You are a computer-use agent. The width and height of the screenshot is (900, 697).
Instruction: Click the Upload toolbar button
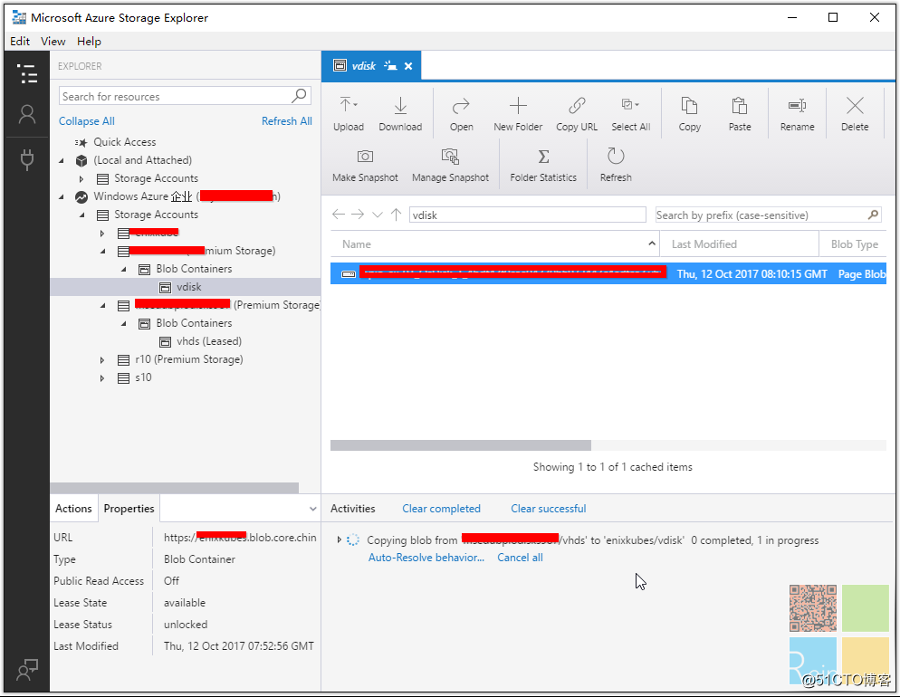pyautogui.click(x=349, y=114)
